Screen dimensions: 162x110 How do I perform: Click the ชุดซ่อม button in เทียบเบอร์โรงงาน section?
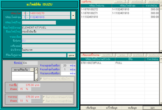point(122,55)
